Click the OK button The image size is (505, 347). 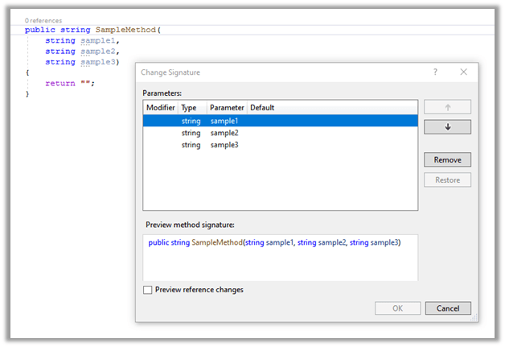(397, 308)
